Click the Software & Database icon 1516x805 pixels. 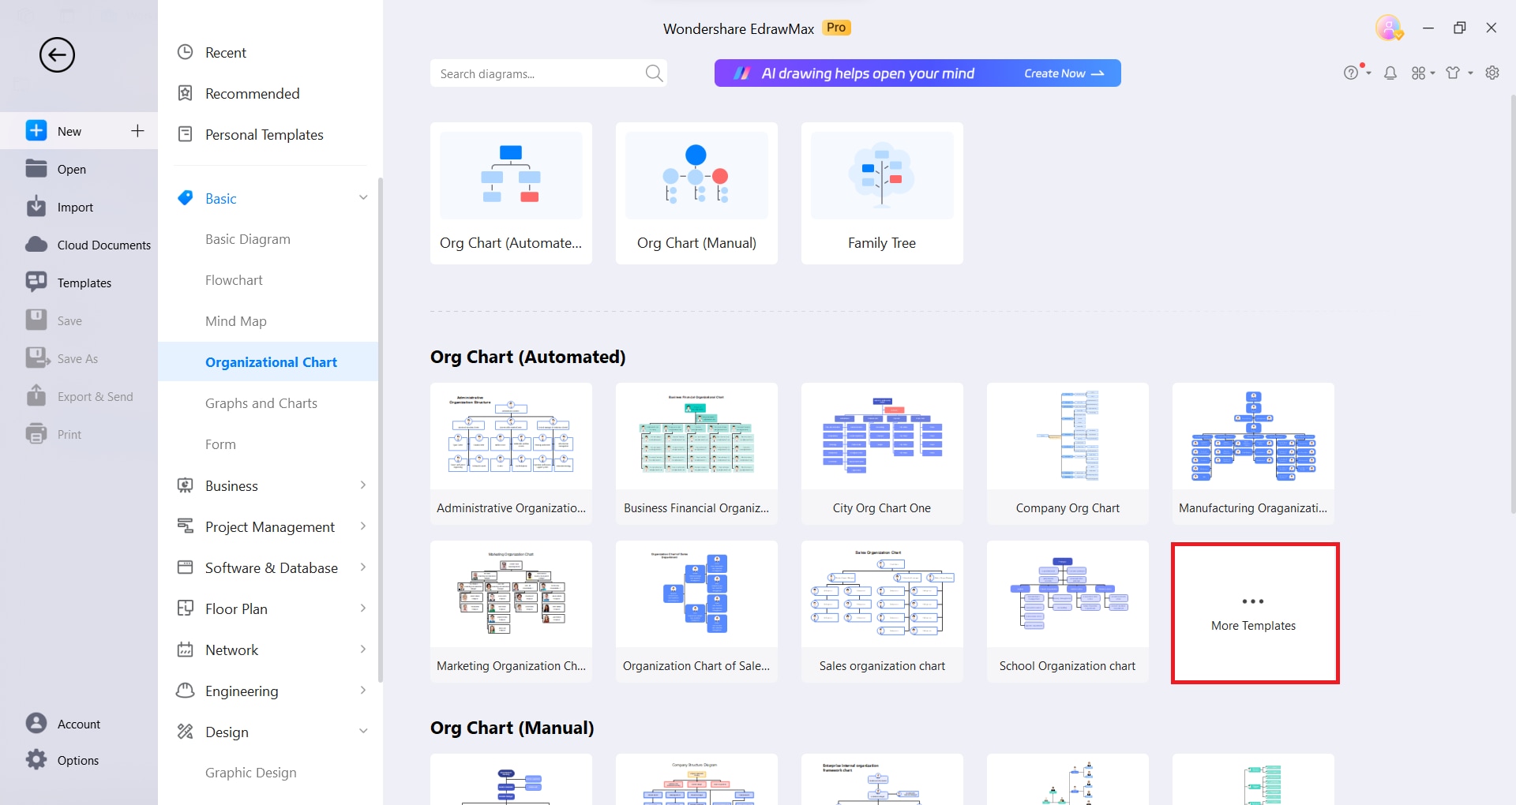coord(186,567)
